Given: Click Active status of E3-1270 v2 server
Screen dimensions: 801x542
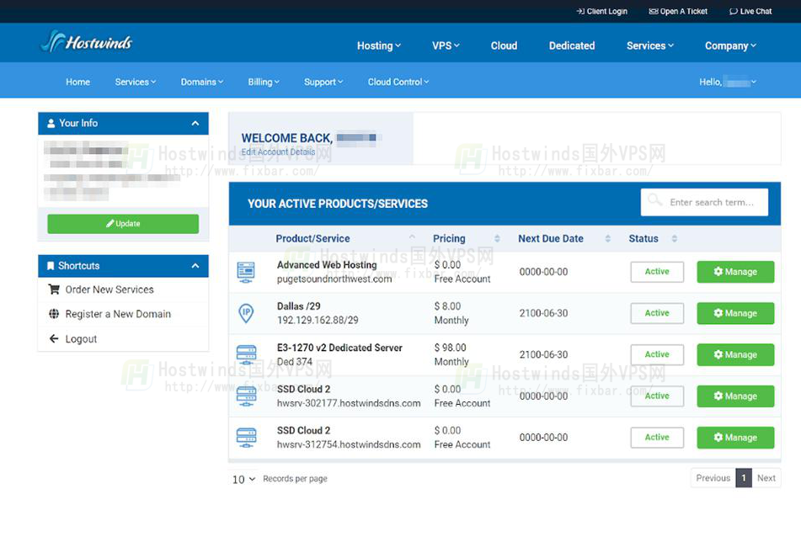Looking at the screenshot, I should tap(657, 354).
